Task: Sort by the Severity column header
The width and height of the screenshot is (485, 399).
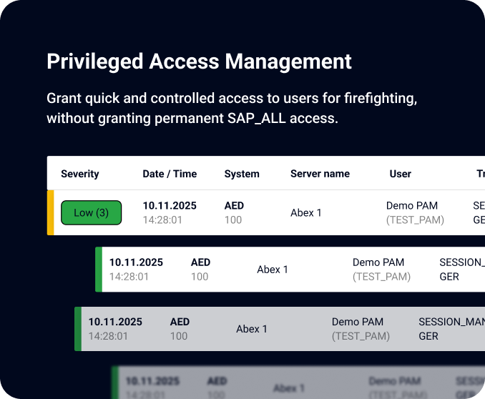Action: (80, 174)
